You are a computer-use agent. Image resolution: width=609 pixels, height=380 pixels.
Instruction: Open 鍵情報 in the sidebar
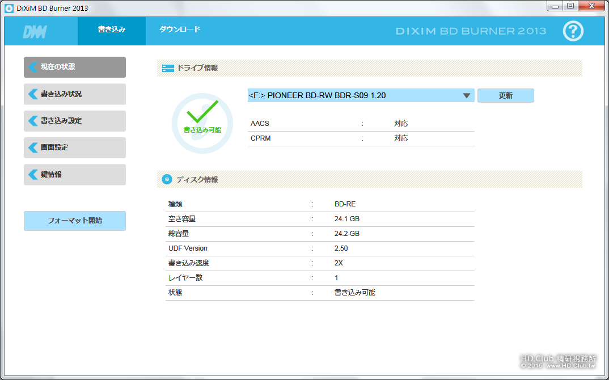click(x=75, y=175)
